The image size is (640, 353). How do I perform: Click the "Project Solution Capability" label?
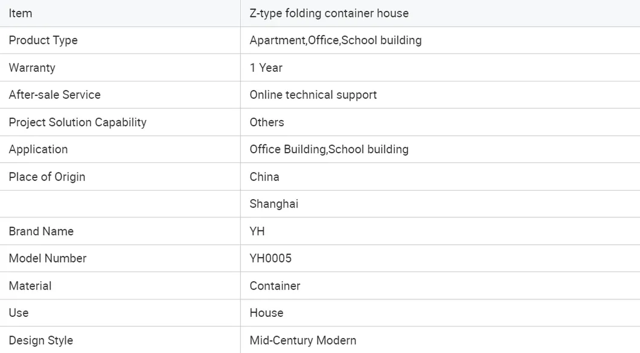pos(77,122)
